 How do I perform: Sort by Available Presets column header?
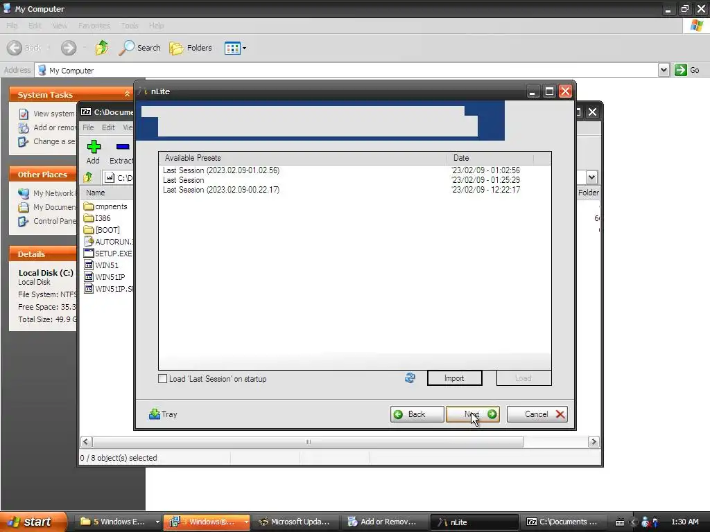pyautogui.click(x=302, y=158)
